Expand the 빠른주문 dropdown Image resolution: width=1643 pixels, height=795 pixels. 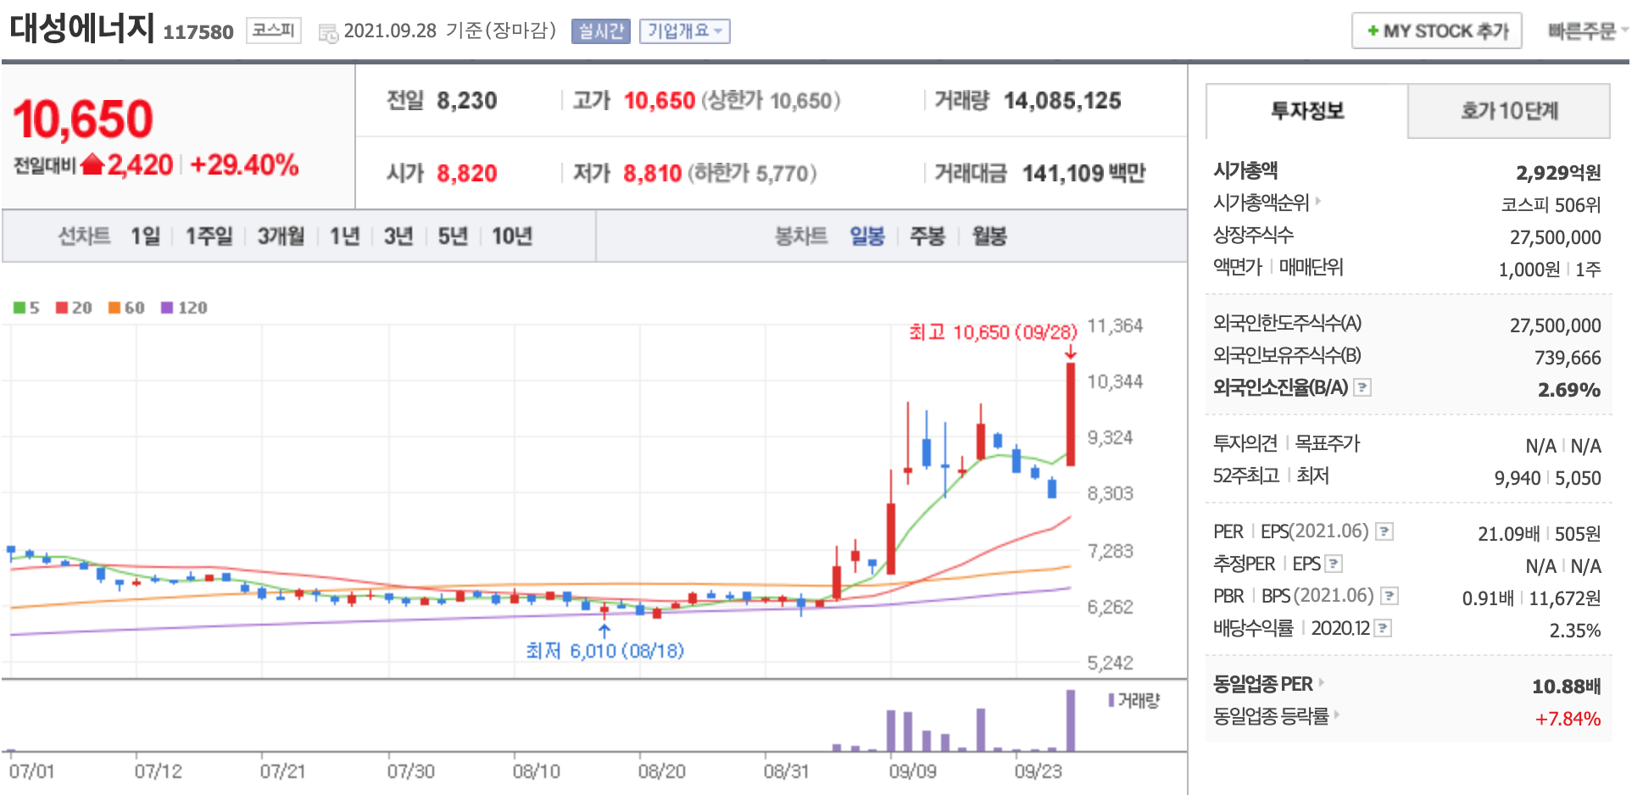point(1588,31)
